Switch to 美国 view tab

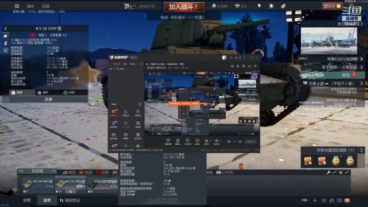click(22, 93)
